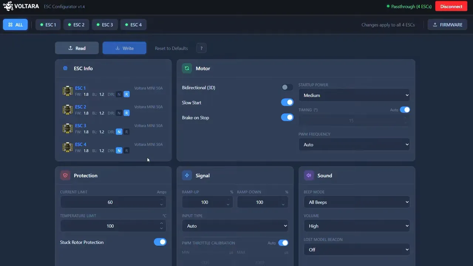Decrease Ramp-Up with stepper down arrow
473x266 pixels.
pyautogui.click(x=228, y=205)
